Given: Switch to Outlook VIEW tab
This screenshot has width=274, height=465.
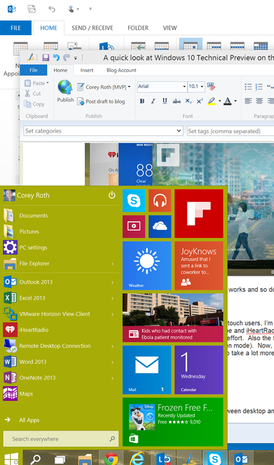Looking at the screenshot, I should (x=170, y=28).
